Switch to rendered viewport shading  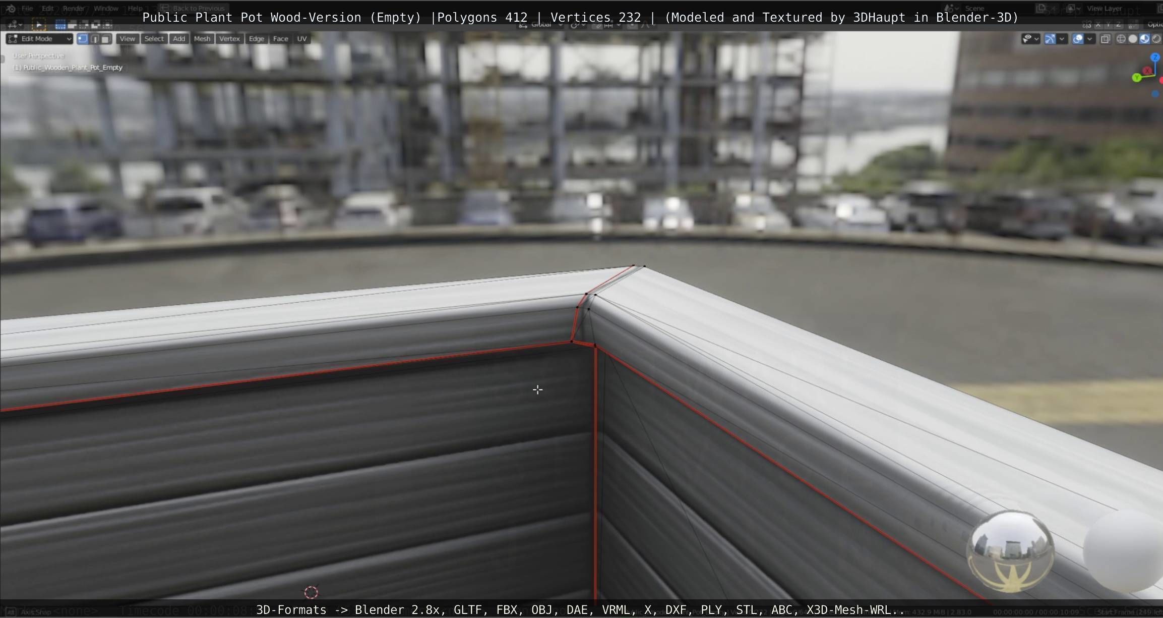pyautogui.click(x=1156, y=39)
